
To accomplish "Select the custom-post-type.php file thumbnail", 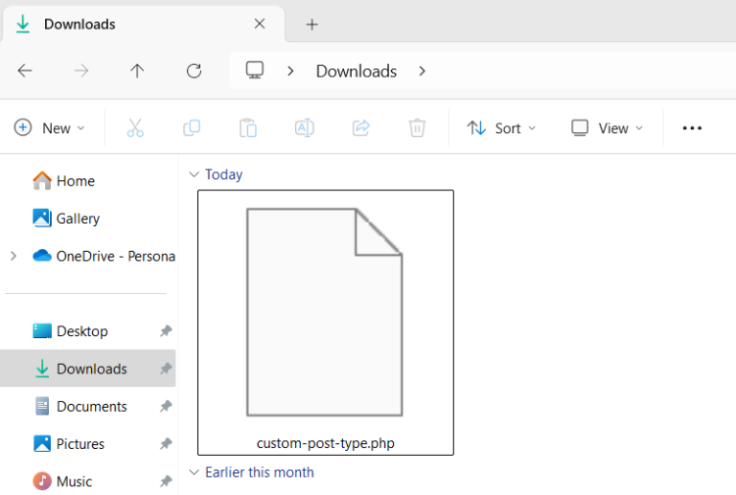I will 325,312.
